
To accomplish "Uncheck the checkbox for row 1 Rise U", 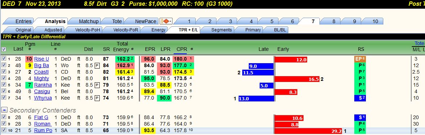I will pos(4,59).
